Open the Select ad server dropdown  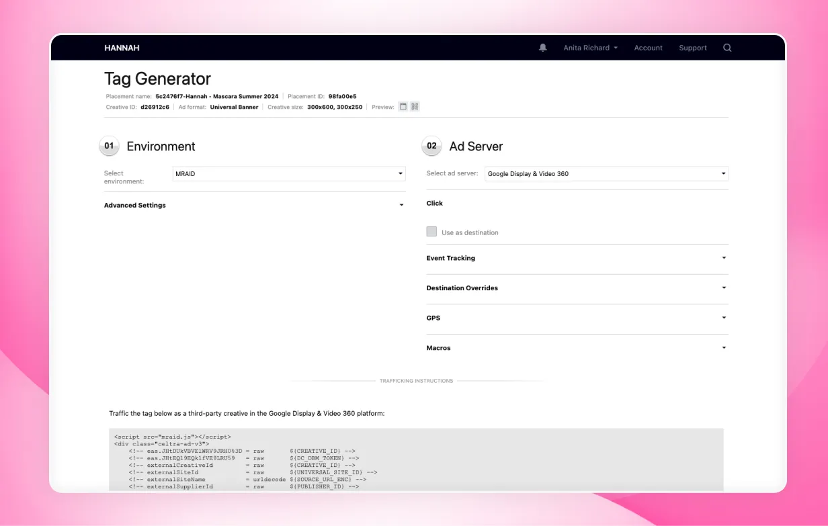[606, 174]
